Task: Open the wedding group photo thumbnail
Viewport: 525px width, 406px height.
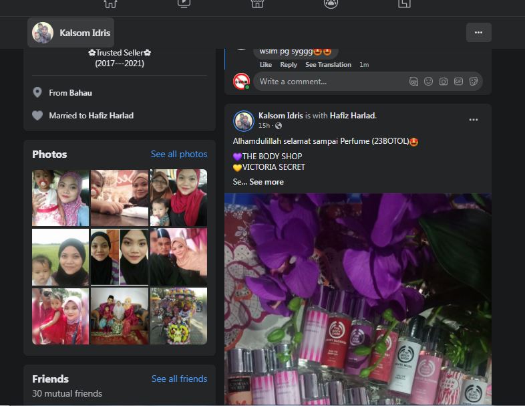Action: (x=120, y=316)
